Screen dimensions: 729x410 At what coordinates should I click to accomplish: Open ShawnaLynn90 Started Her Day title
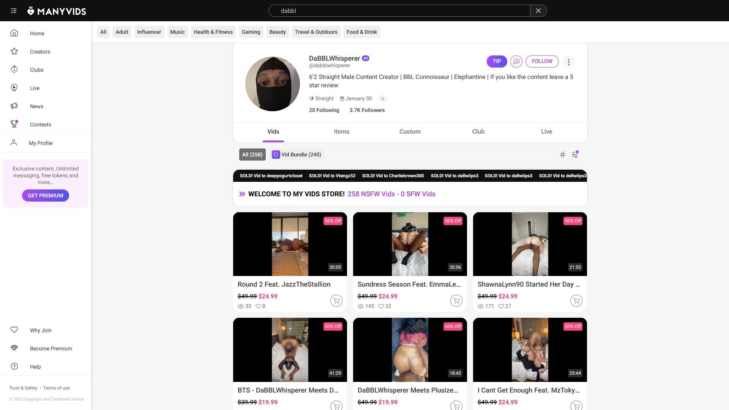click(529, 284)
